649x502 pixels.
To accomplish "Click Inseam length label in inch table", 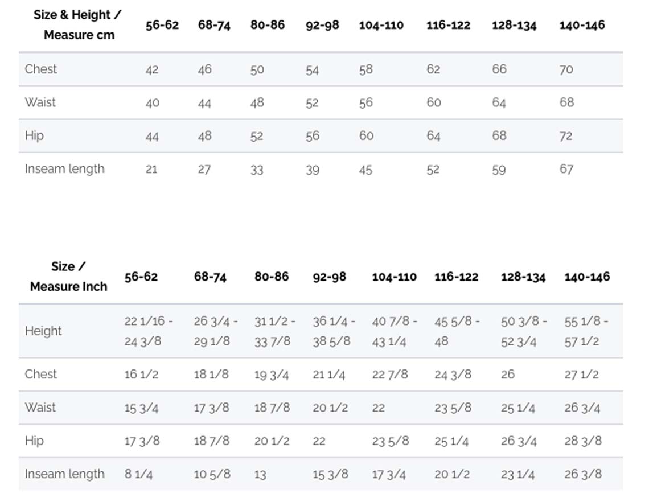I will click(x=64, y=474).
